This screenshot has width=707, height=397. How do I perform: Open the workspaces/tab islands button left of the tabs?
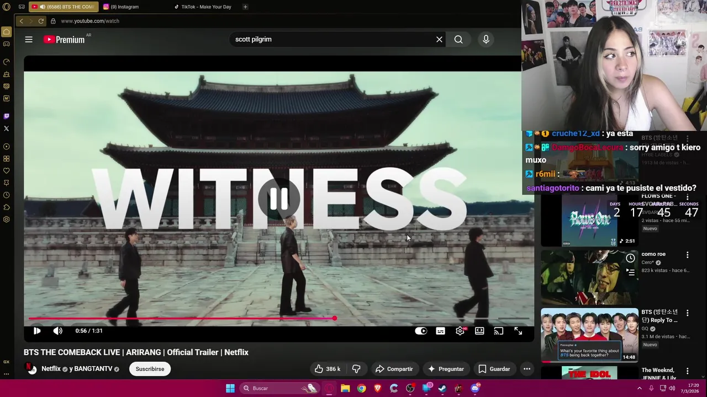[x=22, y=7]
